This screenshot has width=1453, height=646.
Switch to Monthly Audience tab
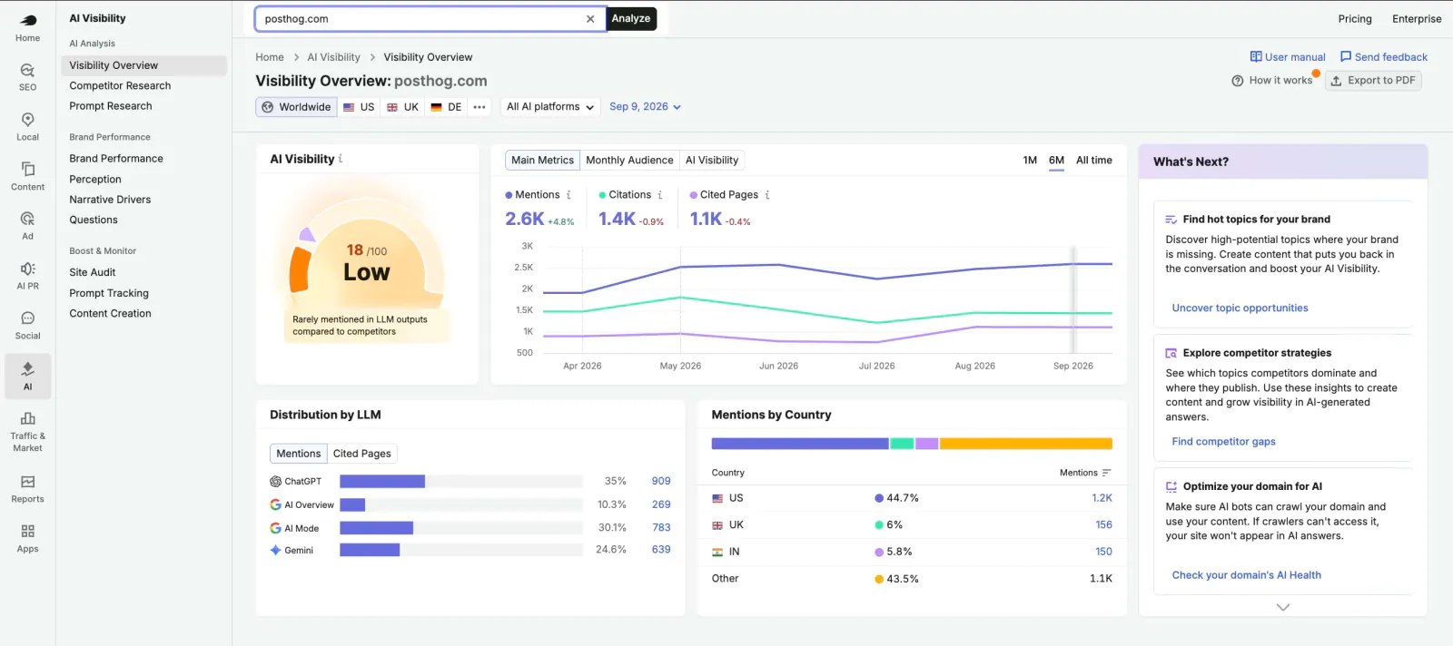(x=629, y=161)
